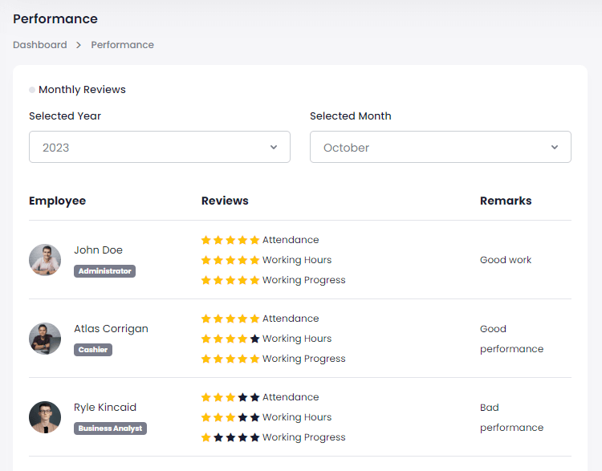Click fourth dark star of Ryle Attendance
The width and height of the screenshot is (602, 471).
pos(242,397)
